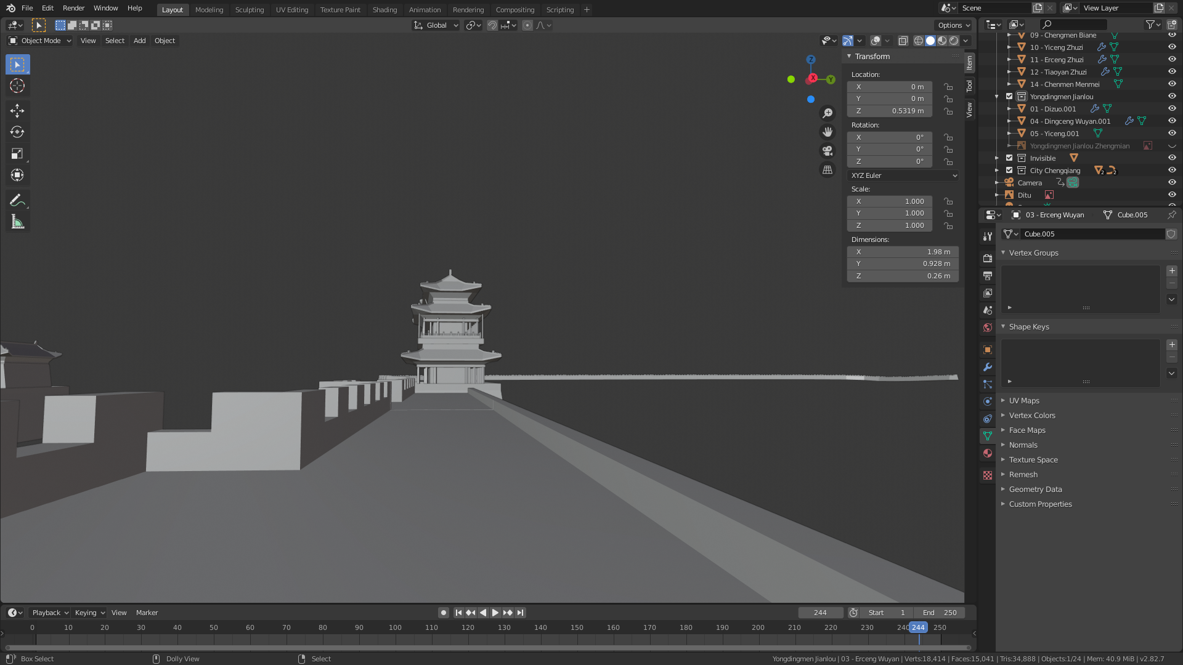Screen dimensions: 1183x665
Task: Jump playhead to the first frame
Action: pyautogui.click(x=458, y=613)
